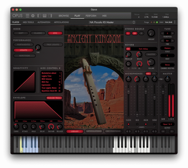Click the Close microphone pan knob

(128, 79)
